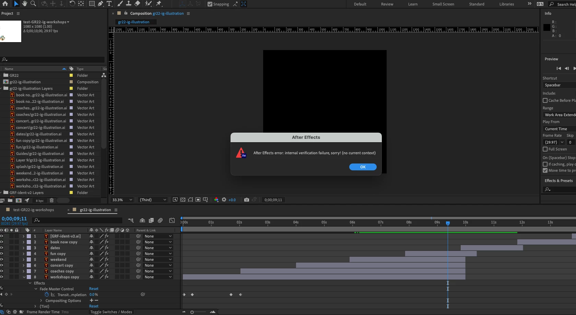Viewport: 576px width, 315px height.
Task: Create new folder in Project panel
Action: (x=10, y=201)
